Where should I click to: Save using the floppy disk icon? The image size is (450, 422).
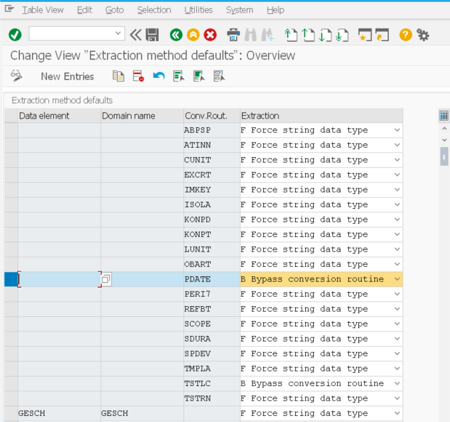tap(152, 35)
